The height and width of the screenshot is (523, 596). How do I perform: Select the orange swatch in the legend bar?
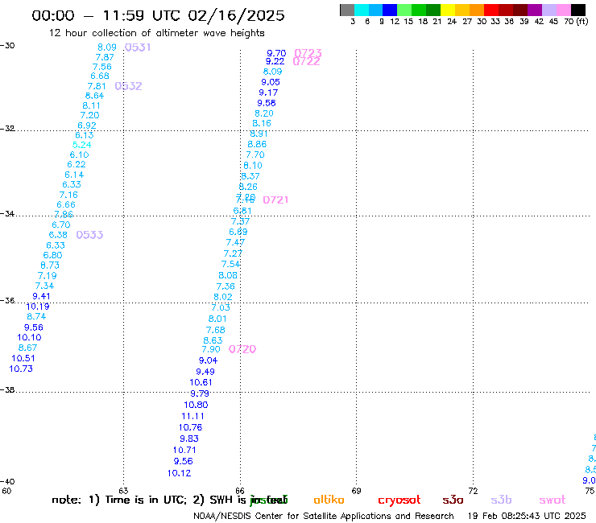(x=477, y=10)
